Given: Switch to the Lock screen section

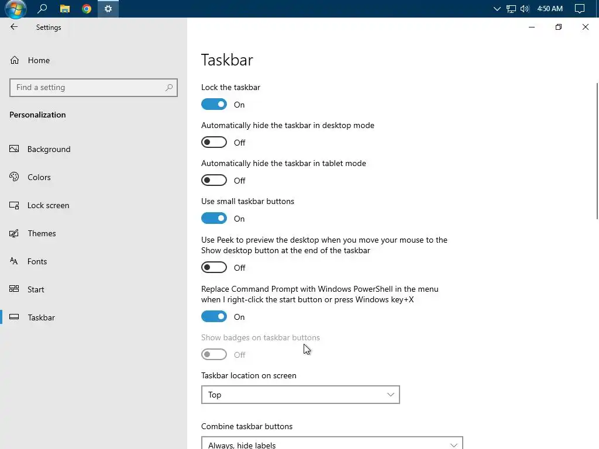Looking at the screenshot, I should [48, 205].
